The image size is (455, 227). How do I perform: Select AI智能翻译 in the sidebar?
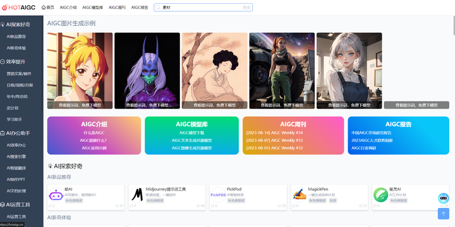(16, 168)
